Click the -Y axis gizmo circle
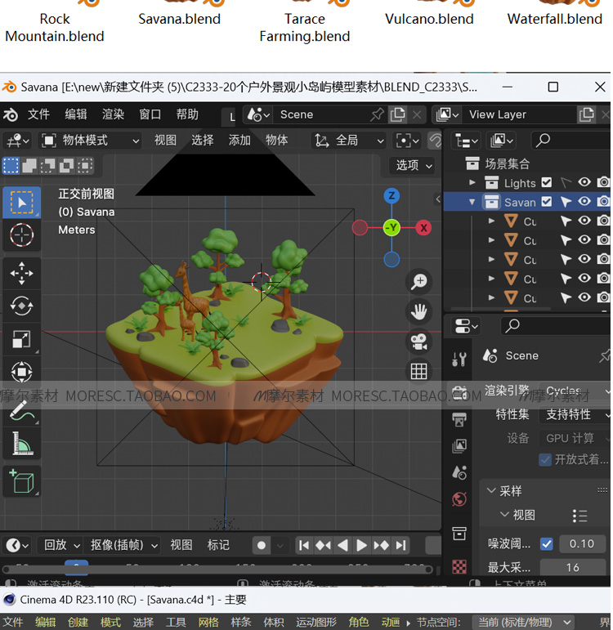Screen dimensions: 613x630 pos(392,228)
